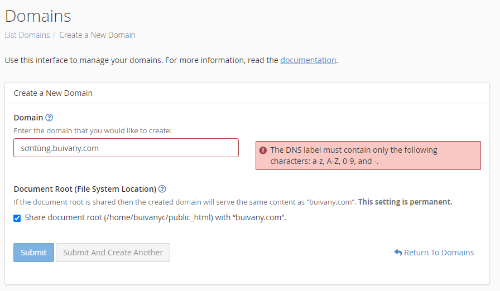Click the "Enter the domain" instruction text
The height and width of the screenshot is (291, 500).
pyautogui.click(x=93, y=131)
